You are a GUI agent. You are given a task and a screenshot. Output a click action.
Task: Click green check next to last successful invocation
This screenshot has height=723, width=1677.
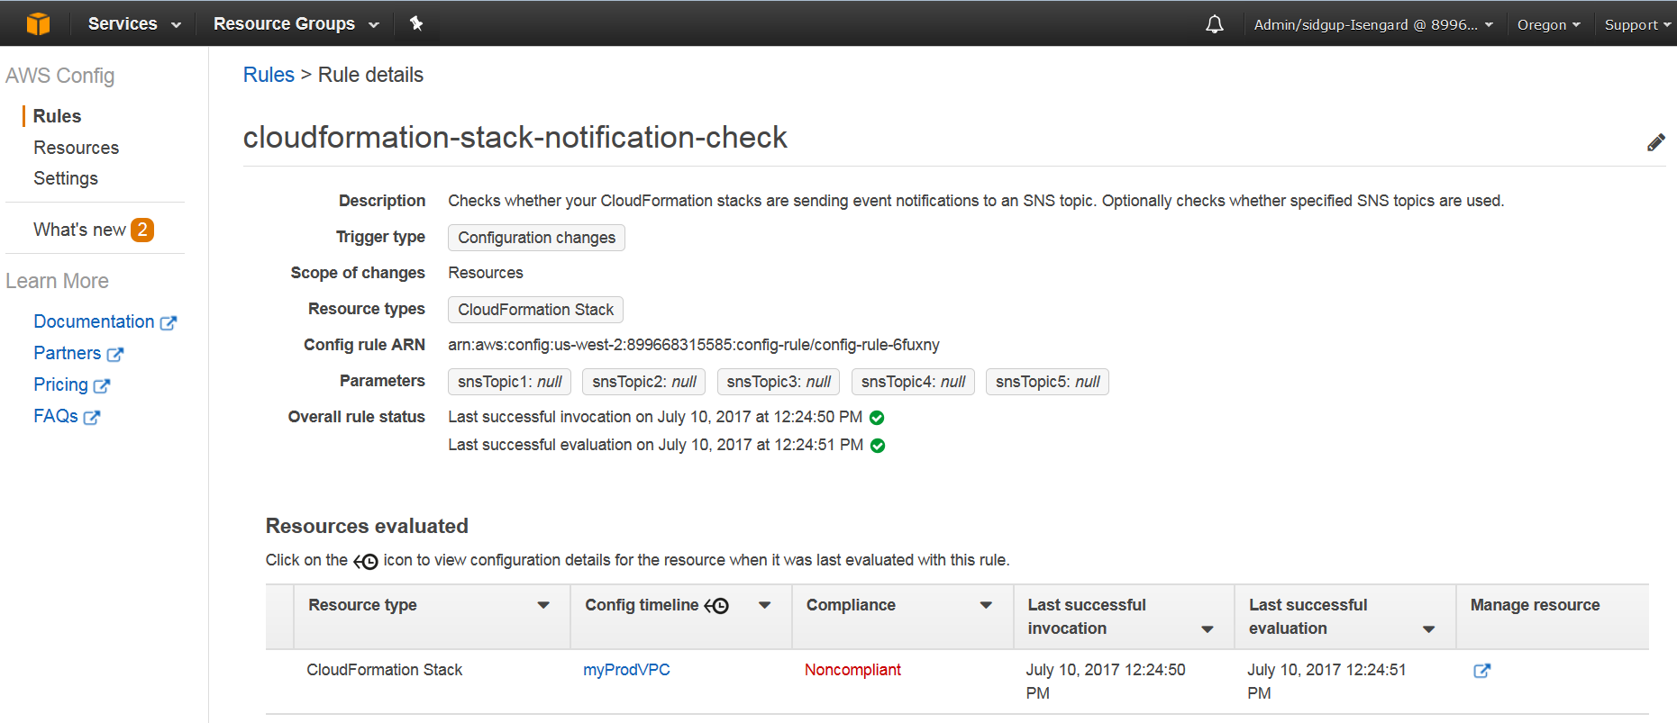pos(877,418)
